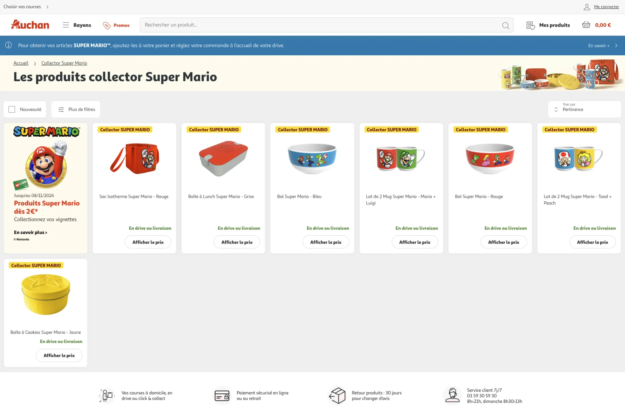Open the Mario + Luigi mugs image
Screen dimensions: 625x414
[401, 158]
